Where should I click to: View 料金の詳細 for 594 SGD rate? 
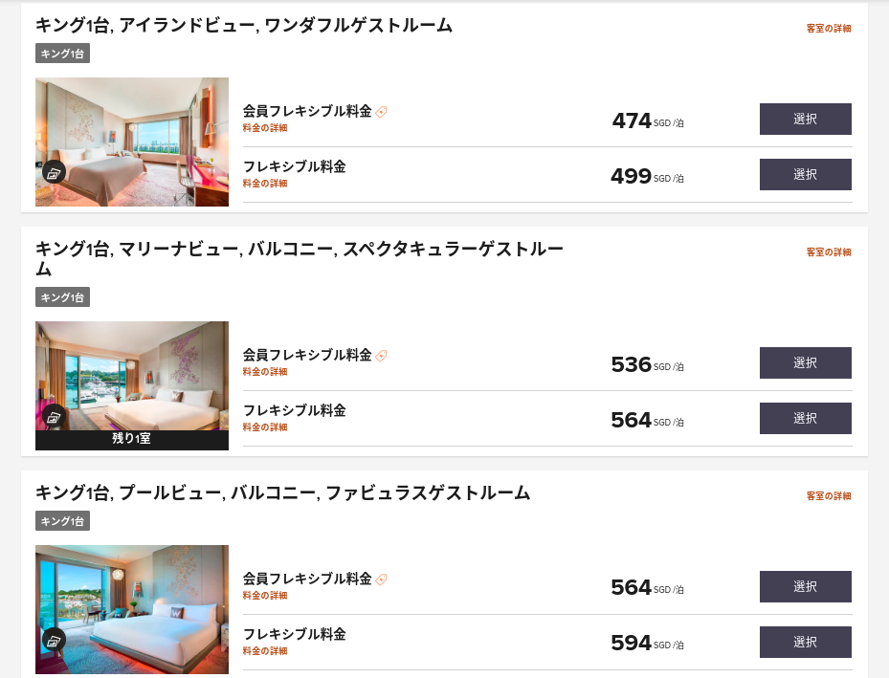coord(265,651)
